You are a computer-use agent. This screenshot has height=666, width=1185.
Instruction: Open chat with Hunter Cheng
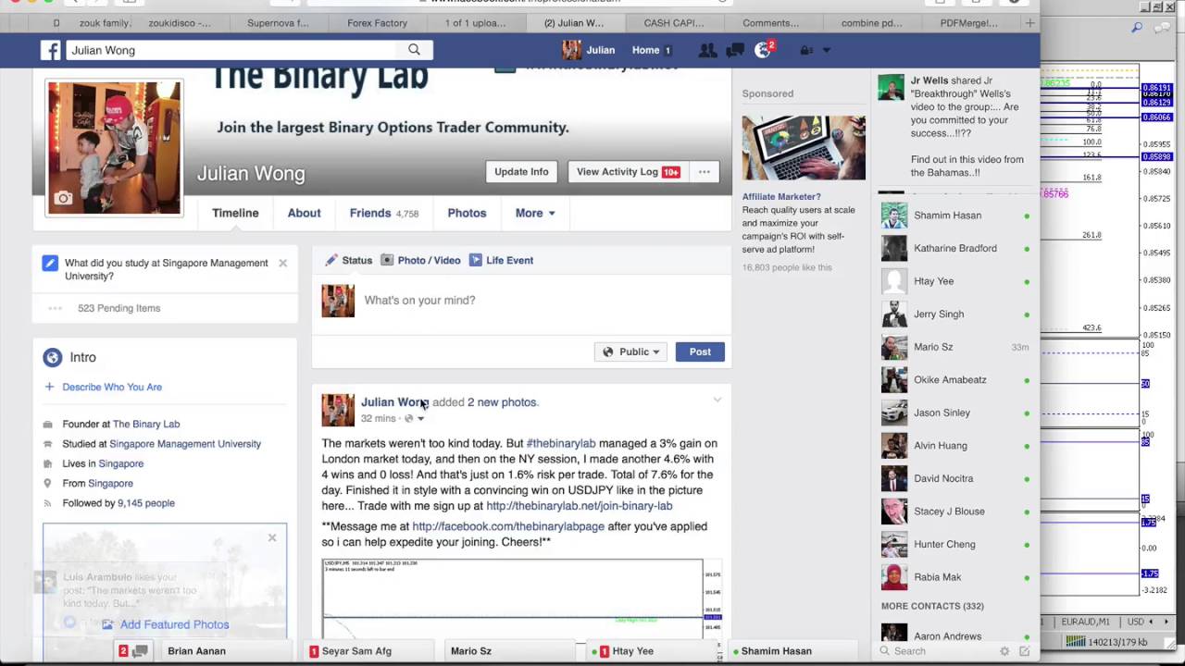pos(955,544)
